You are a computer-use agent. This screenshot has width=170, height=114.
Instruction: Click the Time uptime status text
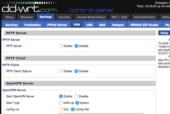(x=153, y=6)
